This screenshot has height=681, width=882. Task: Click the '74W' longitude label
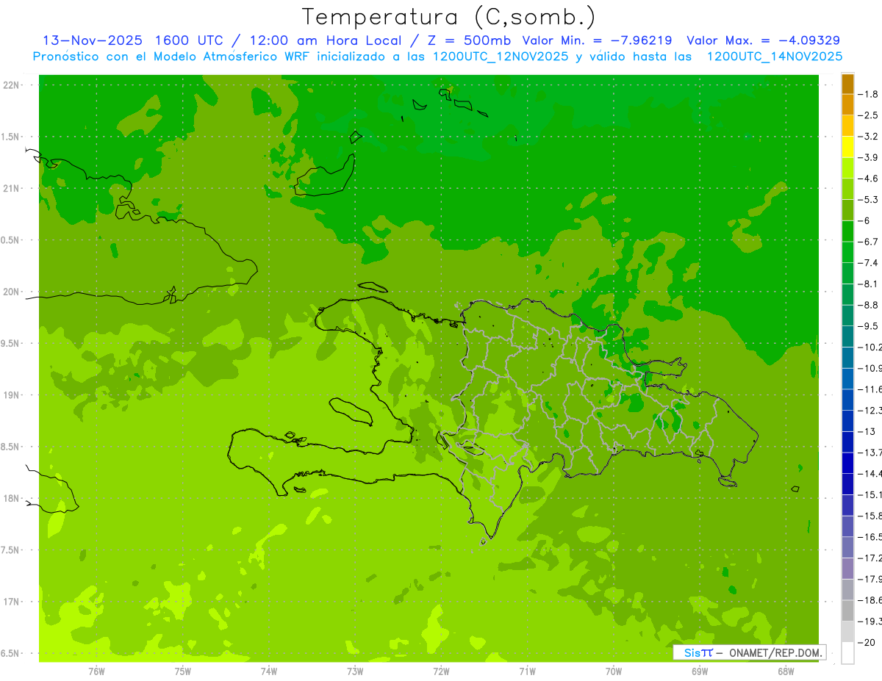coord(269,671)
